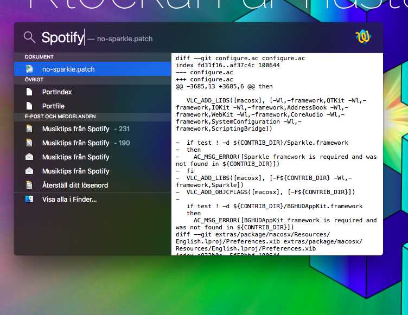Screen dimensions: 408x315
Task: Click the Portfile document icon
Action: click(x=29, y=106)
